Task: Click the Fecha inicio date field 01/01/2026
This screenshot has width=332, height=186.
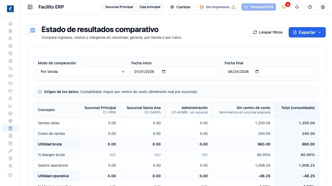Action: click(176, 72)
